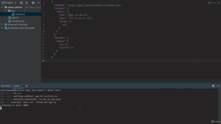The image size is (221, 124).
Task: Click the "denon start" terminal command
Action: [54, 90]
